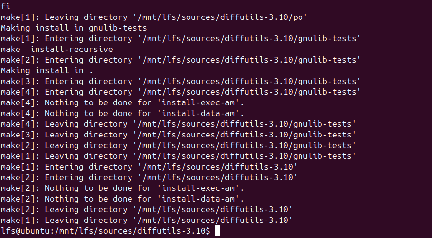Click the final make[1] Leaving directory diffutils-3.10 line
This screenshot has width=432, height=238.
click(146, 220)
